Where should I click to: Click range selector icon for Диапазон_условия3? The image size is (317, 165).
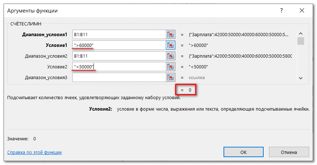170,77
